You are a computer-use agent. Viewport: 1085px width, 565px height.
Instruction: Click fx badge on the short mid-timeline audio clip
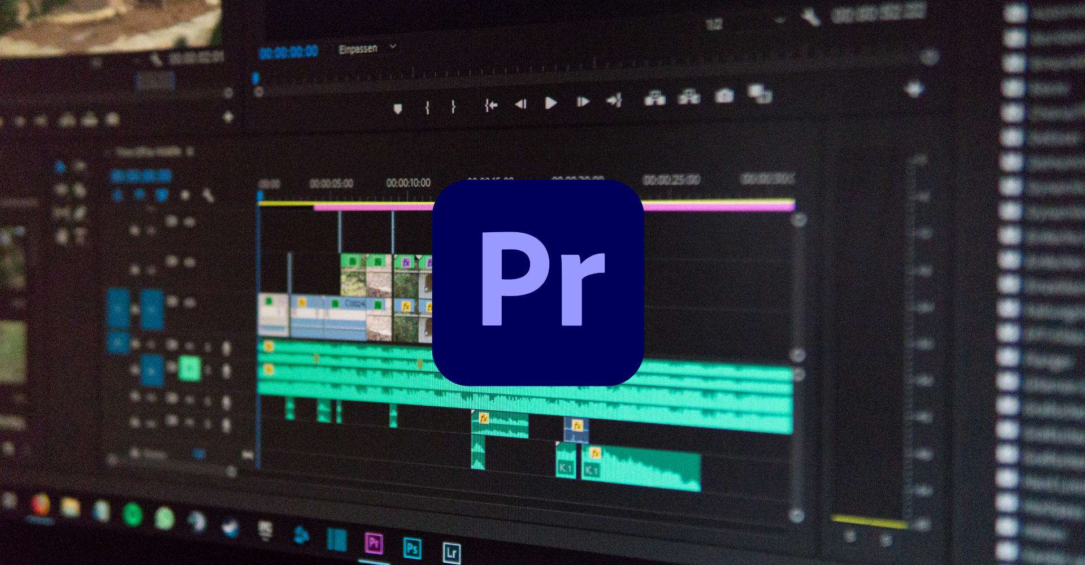click(x=484, y=418)
